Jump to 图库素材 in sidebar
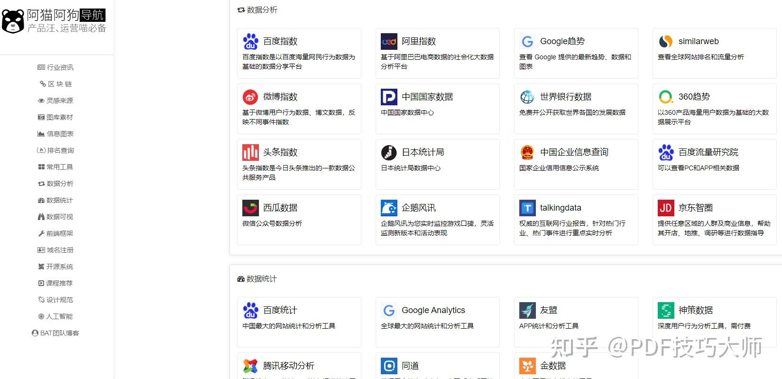The height and width of the screenshot is (379, 782). coord(55,117)
